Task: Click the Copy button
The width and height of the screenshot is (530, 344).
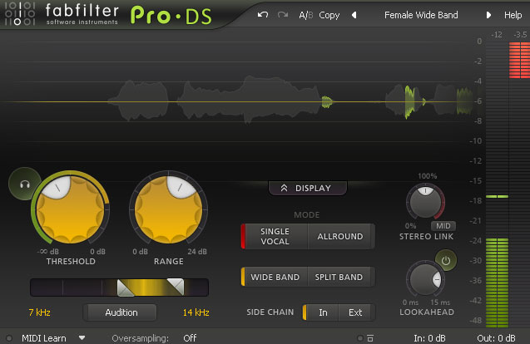Action: click(x=329, y=15)
